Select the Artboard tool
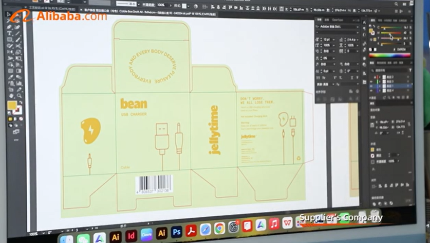 click(x=11, y=89)
